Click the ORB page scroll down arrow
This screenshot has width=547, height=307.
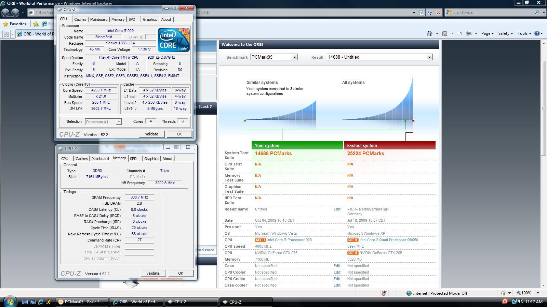pyautogui.click(x=544, y=285)
